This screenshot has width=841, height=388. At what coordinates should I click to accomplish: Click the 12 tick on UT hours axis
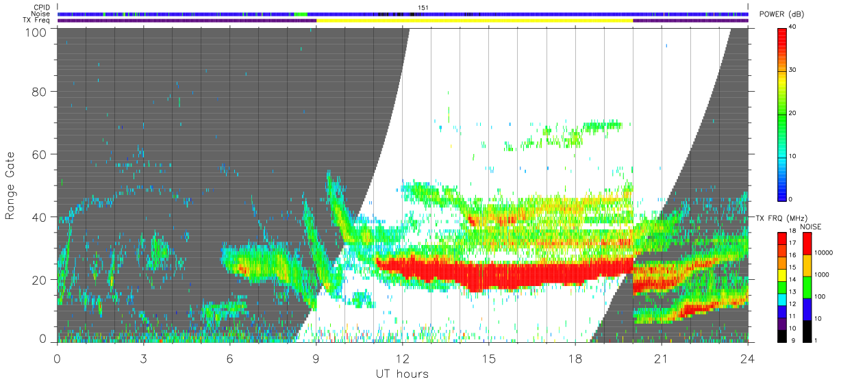pyautogui.click(x=402, y=359)
